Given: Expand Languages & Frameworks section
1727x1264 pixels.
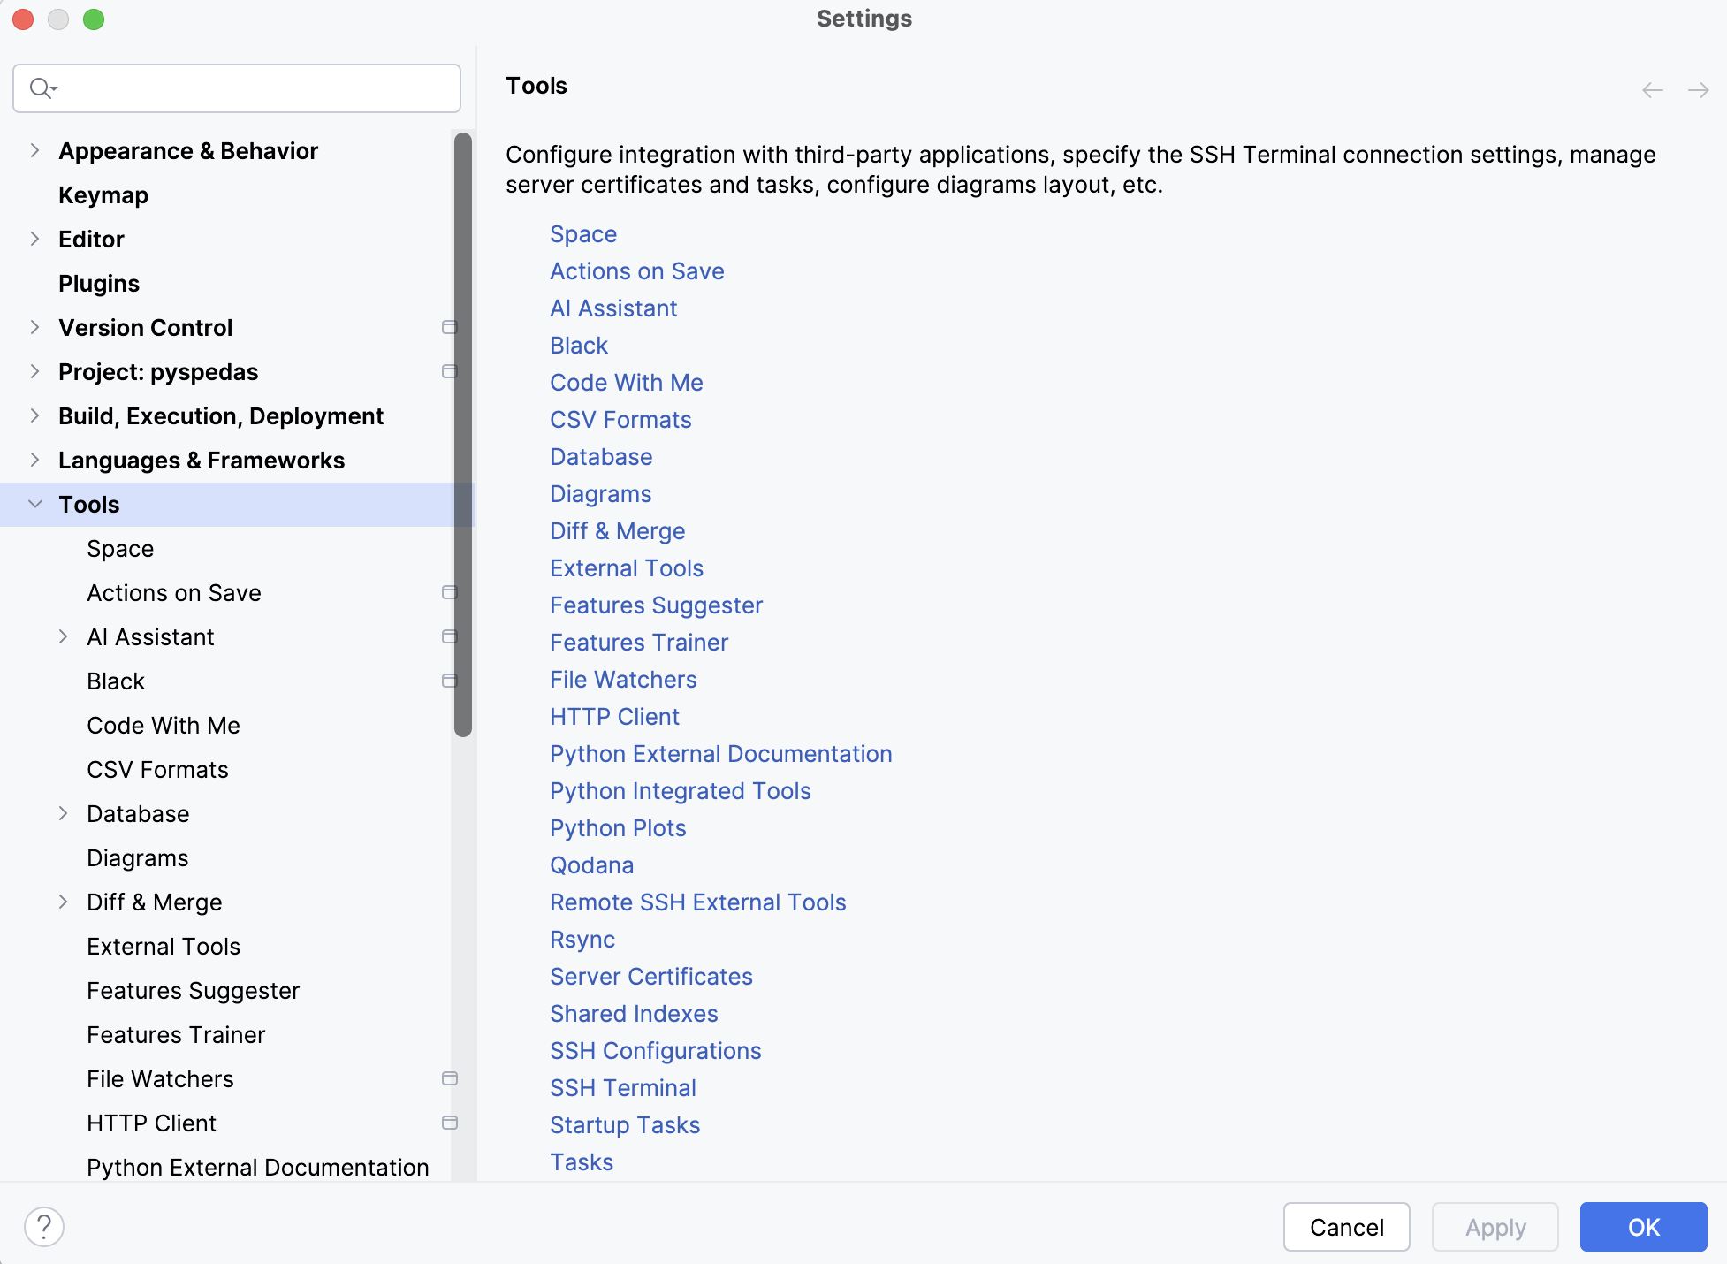Looking at the screenshot, I should [x=34, y=460].
